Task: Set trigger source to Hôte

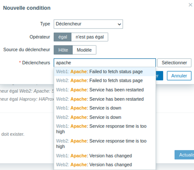Action: click(x=63, y=50)
